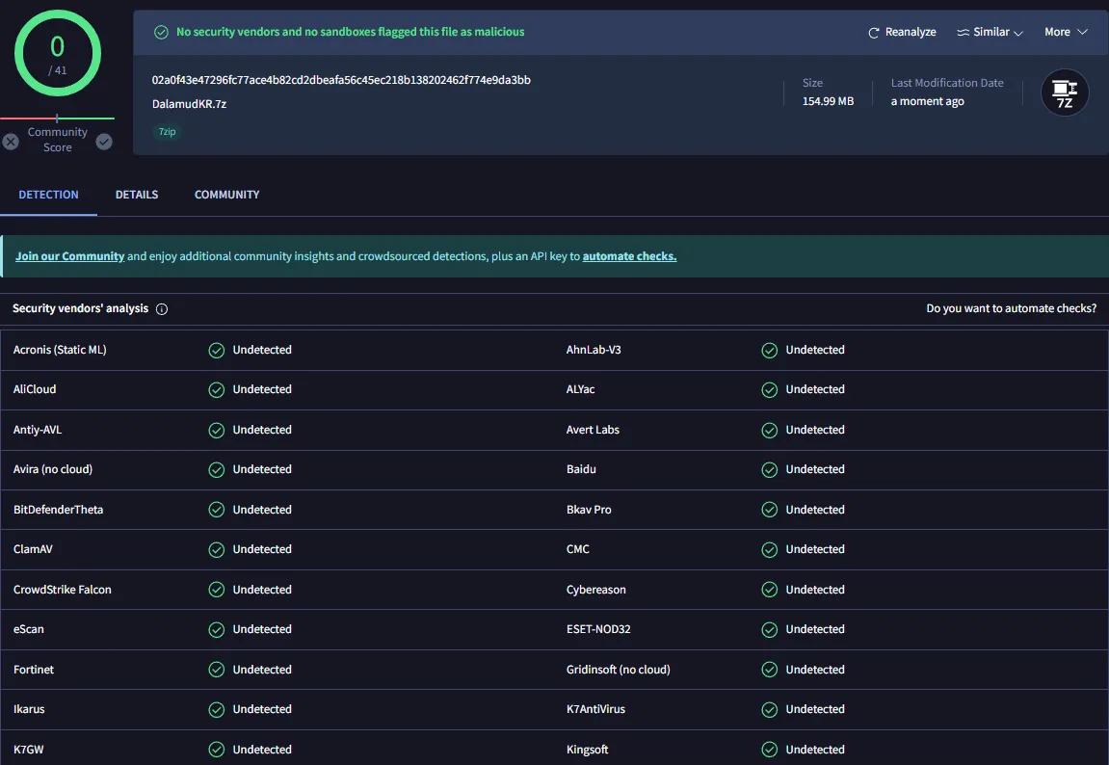
Task: Click the AhnLab-V3 Undetected check icon
Action: click(770, 350)
